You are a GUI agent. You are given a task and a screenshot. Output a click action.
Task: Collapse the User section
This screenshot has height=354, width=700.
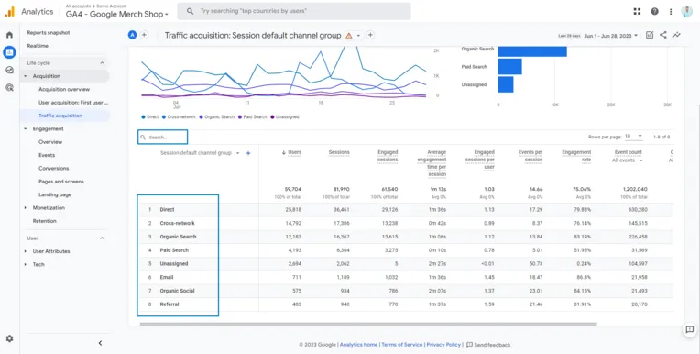(102, 238)
